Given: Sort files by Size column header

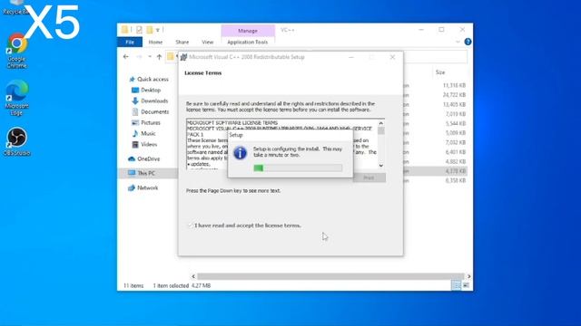Looking at the screenshot, I should point(440,72).
